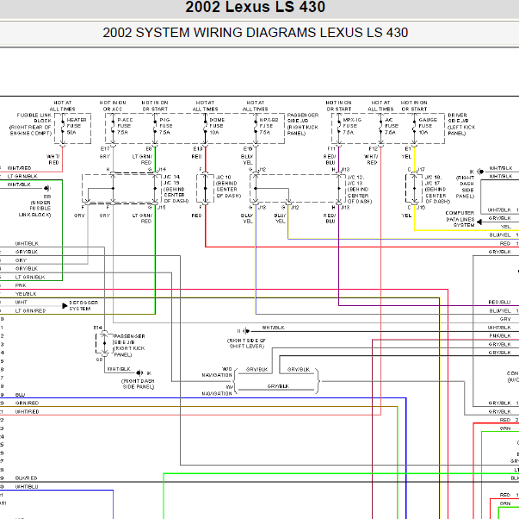The width and height of the screenshot is (519, 519).
Task: Click the PNK/BLK wire label on right side
Action: coord(500,335)
